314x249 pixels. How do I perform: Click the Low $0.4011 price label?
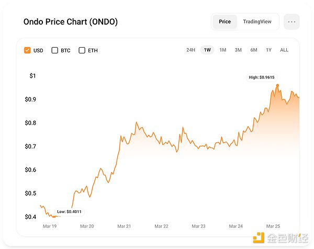69,212
